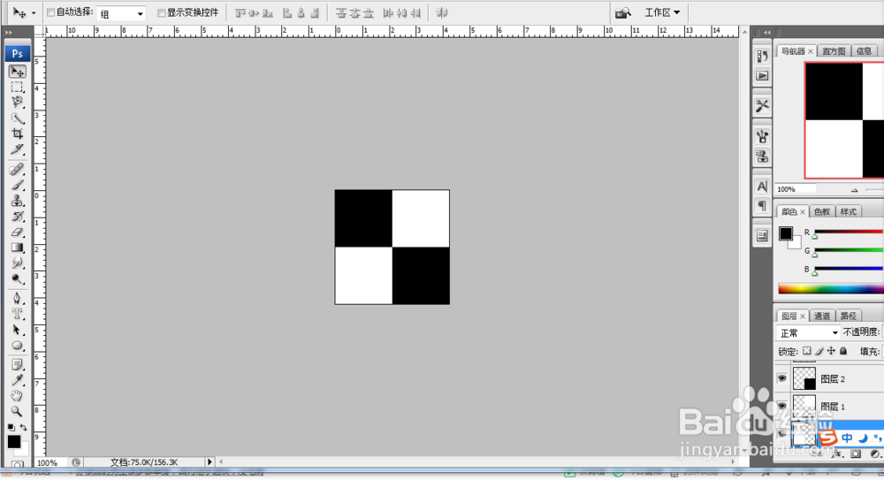Viewport: 884px width, 480px height.
Task: Hide 图层 2 with its eye icon
Action: pyautogui.click(x=782, y=378)
